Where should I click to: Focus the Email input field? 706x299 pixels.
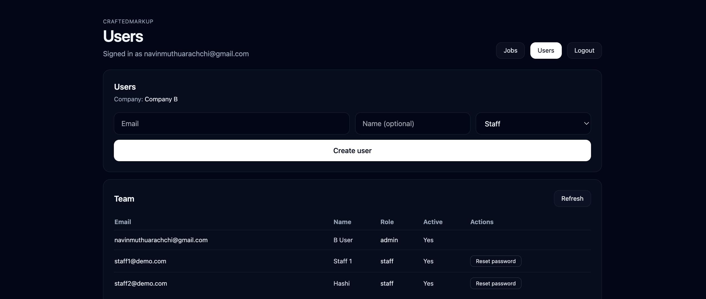pos(232,124)
